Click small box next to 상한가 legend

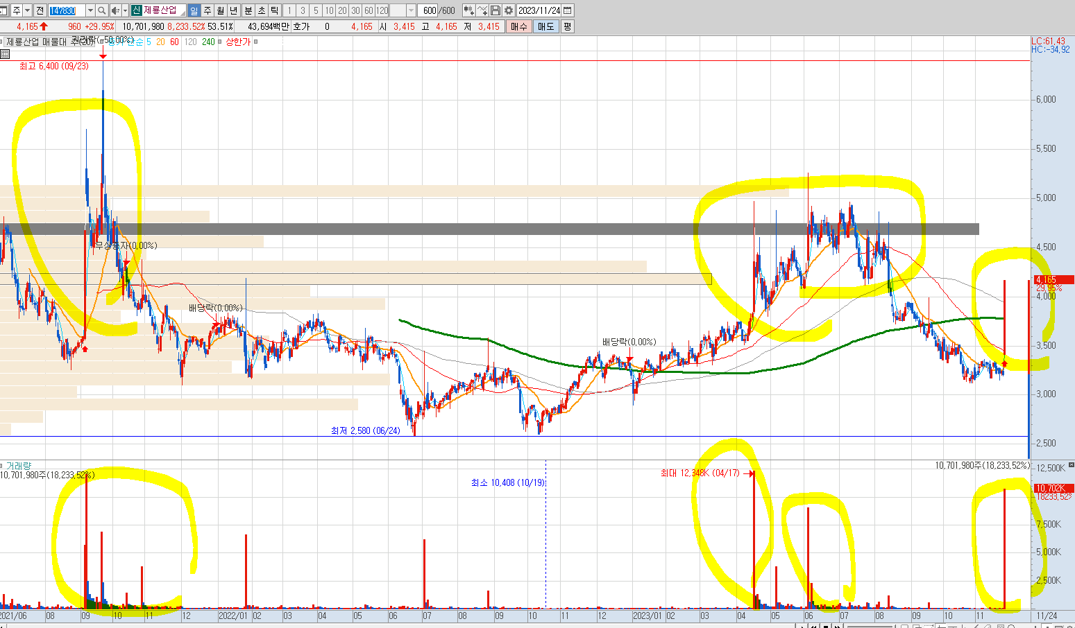255,42
